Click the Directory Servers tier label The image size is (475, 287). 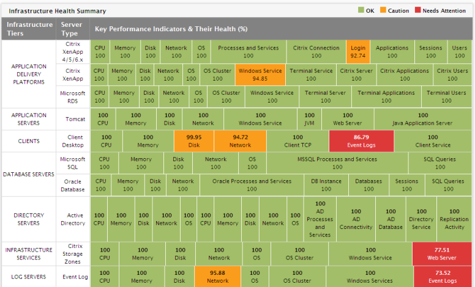[x=29, y=219]
